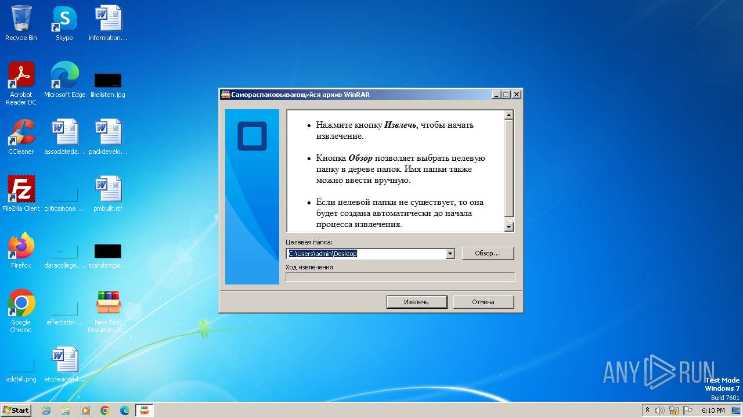743x418 pixels.
Task: Open the Start menu
Action: 16,410
